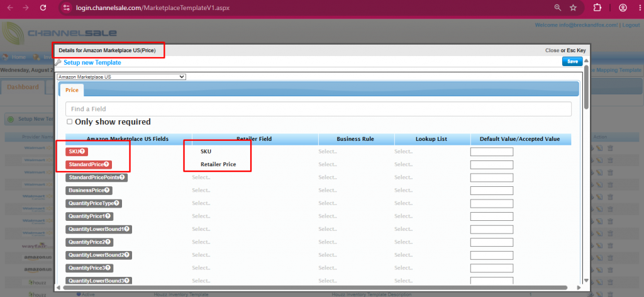The image size is (644, 297).
Task: Open Retailer Field select for StandardPricePoints
Action: 201,177
